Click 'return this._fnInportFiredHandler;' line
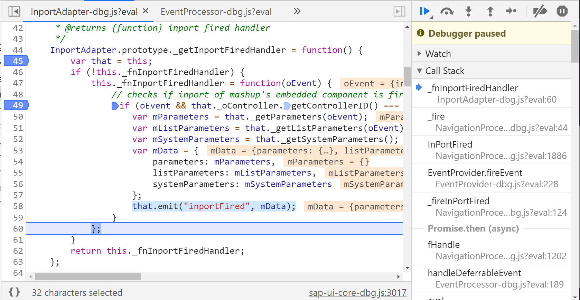 (157, 251)
